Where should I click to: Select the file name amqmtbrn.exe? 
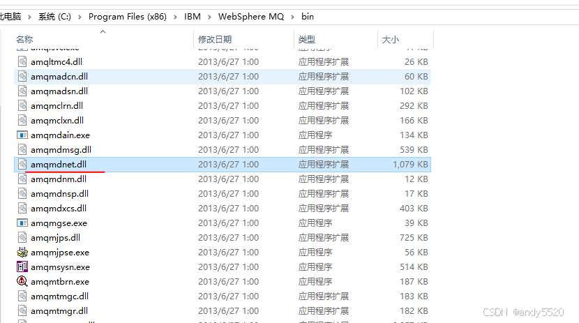(x=60, y=282)
